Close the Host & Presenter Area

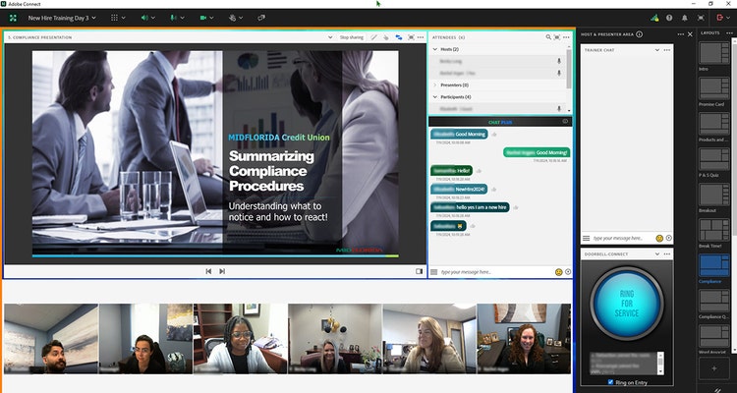[690, 34]
